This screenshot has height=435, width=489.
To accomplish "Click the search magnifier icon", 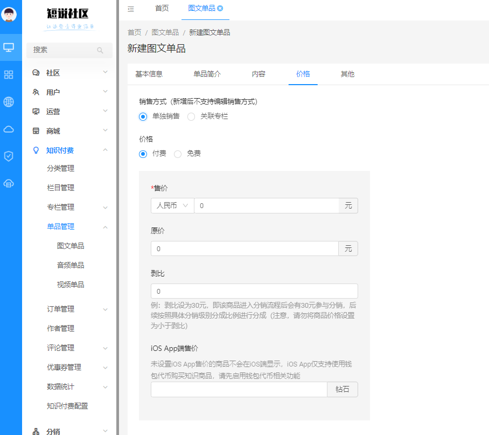I will click(100, 50).
